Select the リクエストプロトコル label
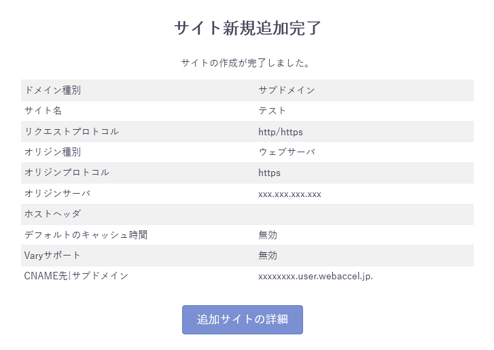Image resolution: width=494 pixels, height=350 pixels. click(x=71, y=131)
